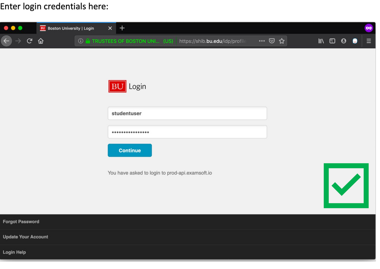The width and height of the screenshot is (380, 269).
Task: Open site information (i) icon
Action: click(x=81, y=41)
